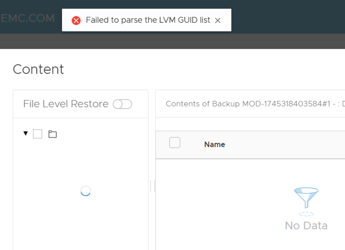The width and height of the screenshot is (345, 250).
Task: Click the gray bar below the header
Action: click(169, 41)
